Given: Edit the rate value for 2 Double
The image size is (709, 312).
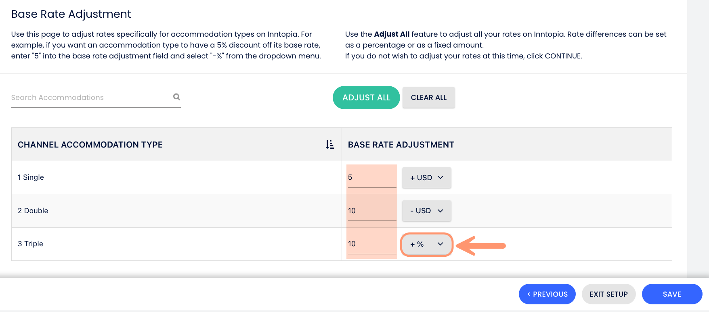Looking at the screenshot, I should tap(371, 211).
